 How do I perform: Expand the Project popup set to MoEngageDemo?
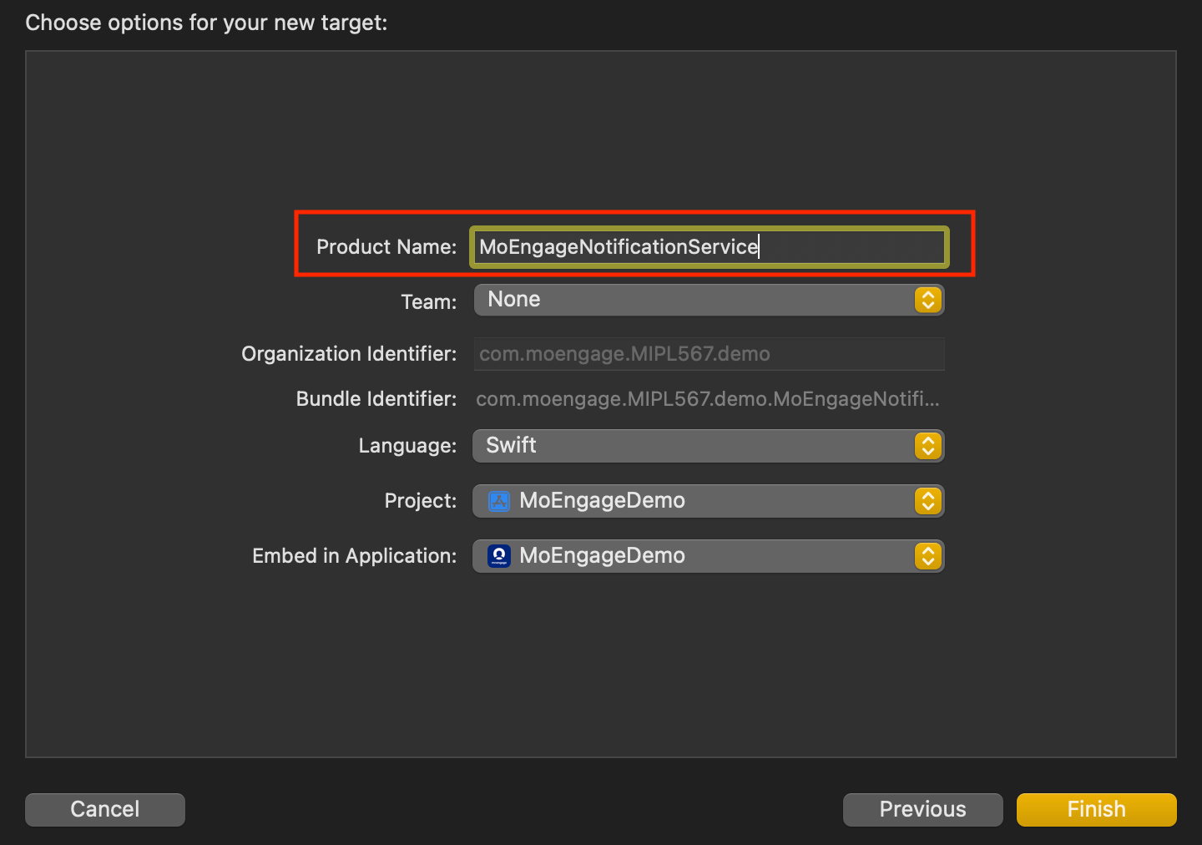(710, 501)
